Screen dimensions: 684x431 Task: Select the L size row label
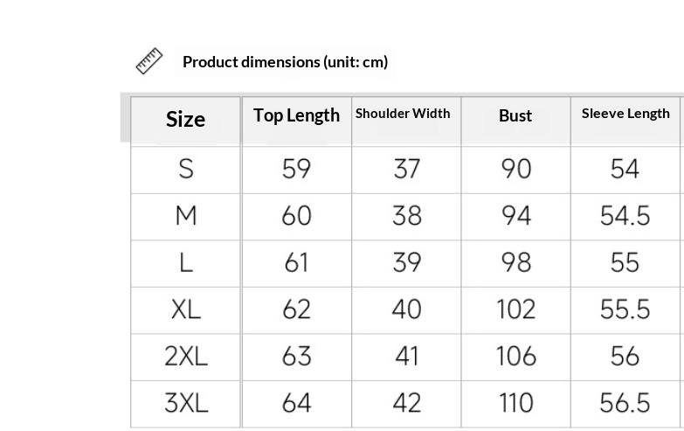click(185, 262)
